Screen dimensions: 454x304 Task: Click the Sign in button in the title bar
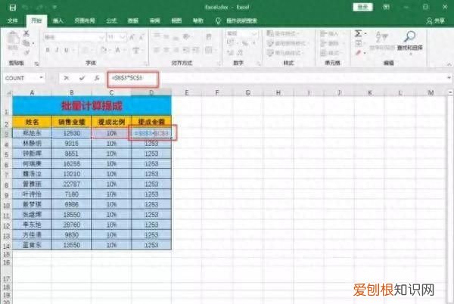point(362,7)
